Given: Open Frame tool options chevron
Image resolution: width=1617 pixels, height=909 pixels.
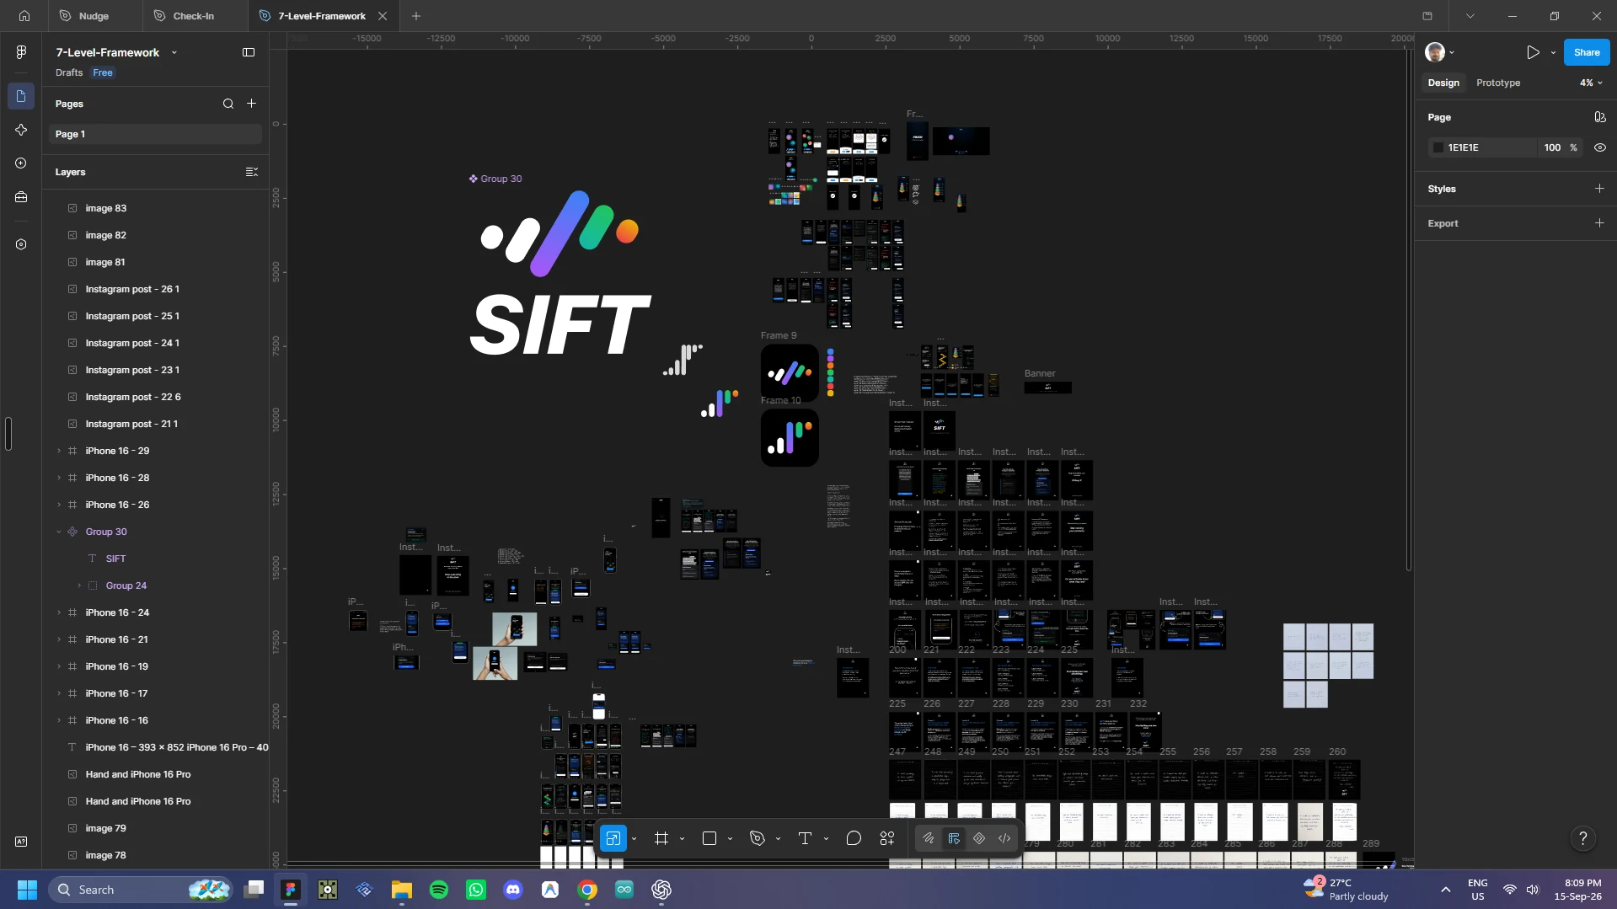Looking at the screenshot, I should (682, 838).
